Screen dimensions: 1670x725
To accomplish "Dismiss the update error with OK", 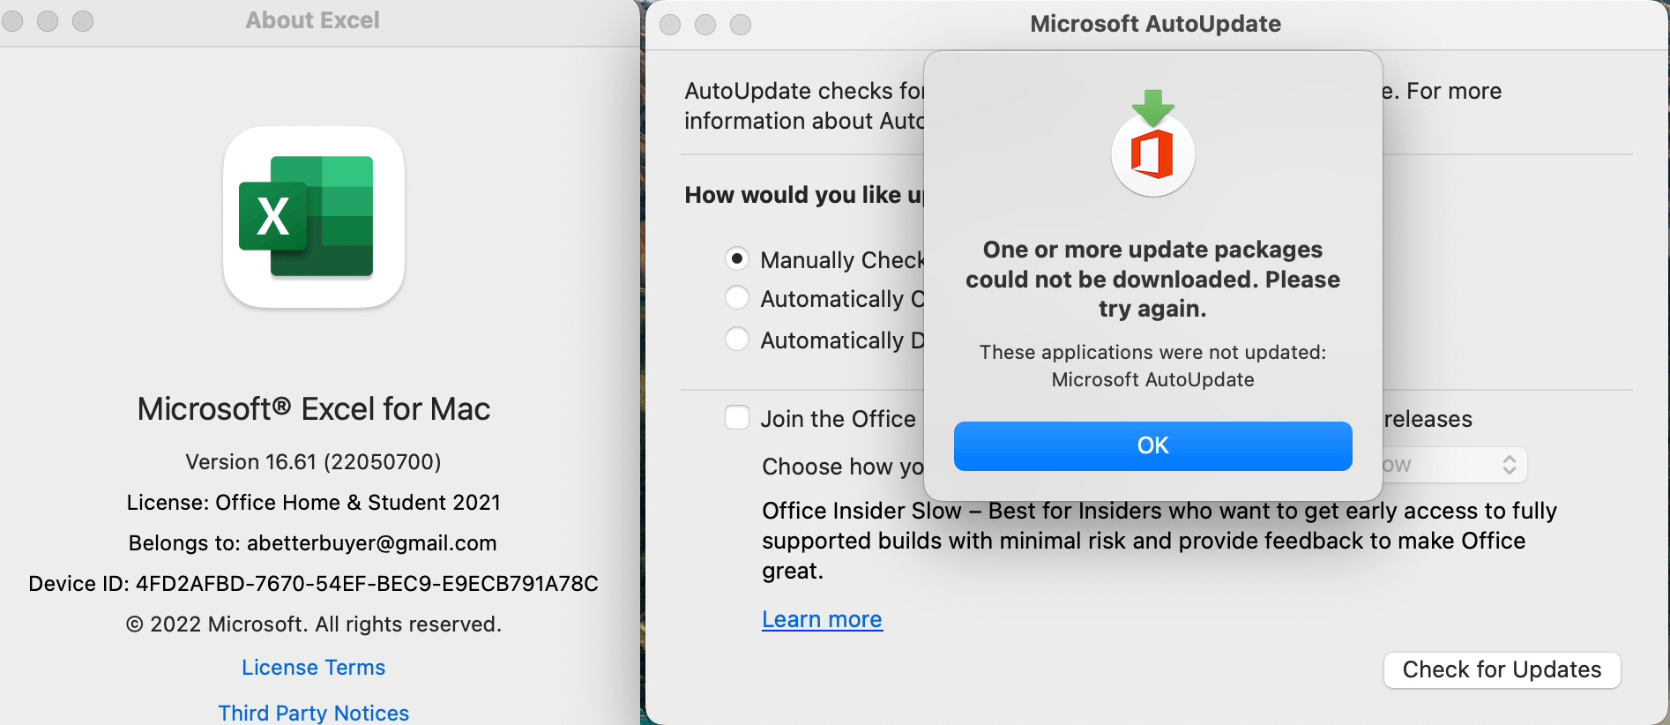I will [x=1152, y=445].
